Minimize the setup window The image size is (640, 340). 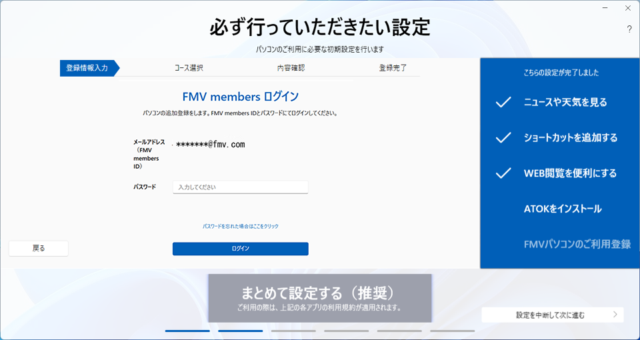click(x=605, y=8)
